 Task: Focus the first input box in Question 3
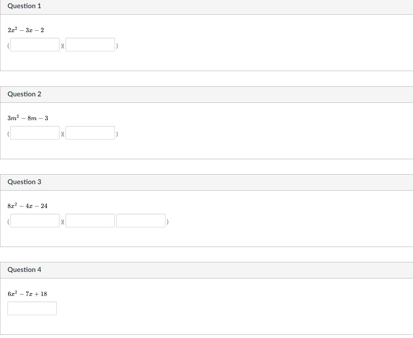[35, 221]
